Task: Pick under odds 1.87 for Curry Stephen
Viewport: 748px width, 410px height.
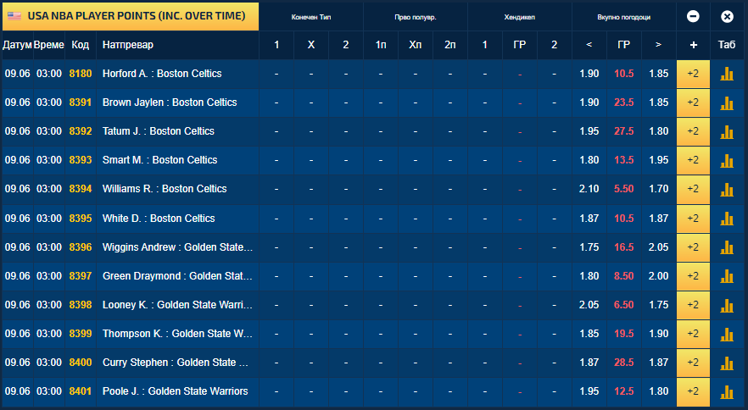Action: (x=589, y=363)
